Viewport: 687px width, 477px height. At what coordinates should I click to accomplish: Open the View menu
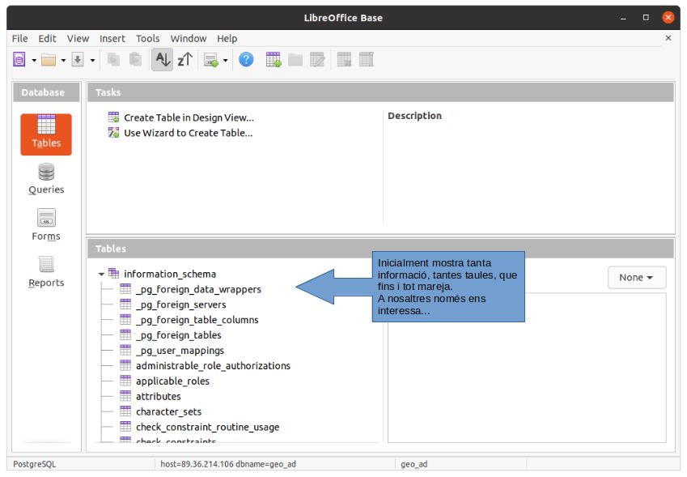[x=78, y=39]
